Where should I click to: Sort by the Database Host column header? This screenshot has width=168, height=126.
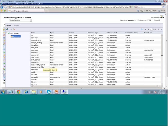112,33
